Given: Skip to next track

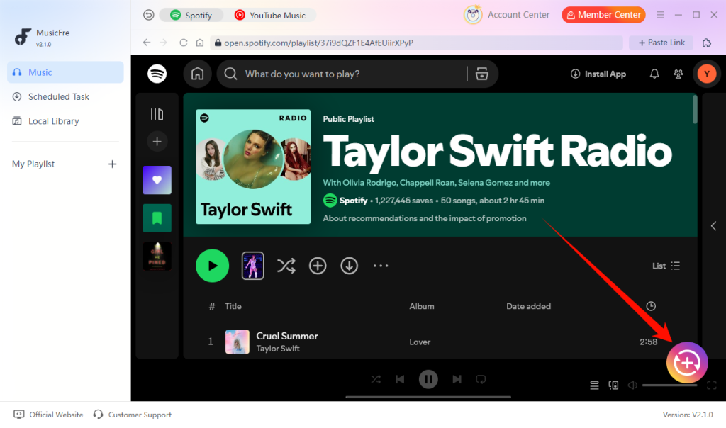Looking at the screenshot, I should point(457,379).
